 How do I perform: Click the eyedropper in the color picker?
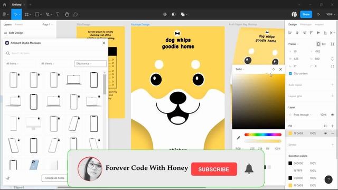[x=238, y=138]
